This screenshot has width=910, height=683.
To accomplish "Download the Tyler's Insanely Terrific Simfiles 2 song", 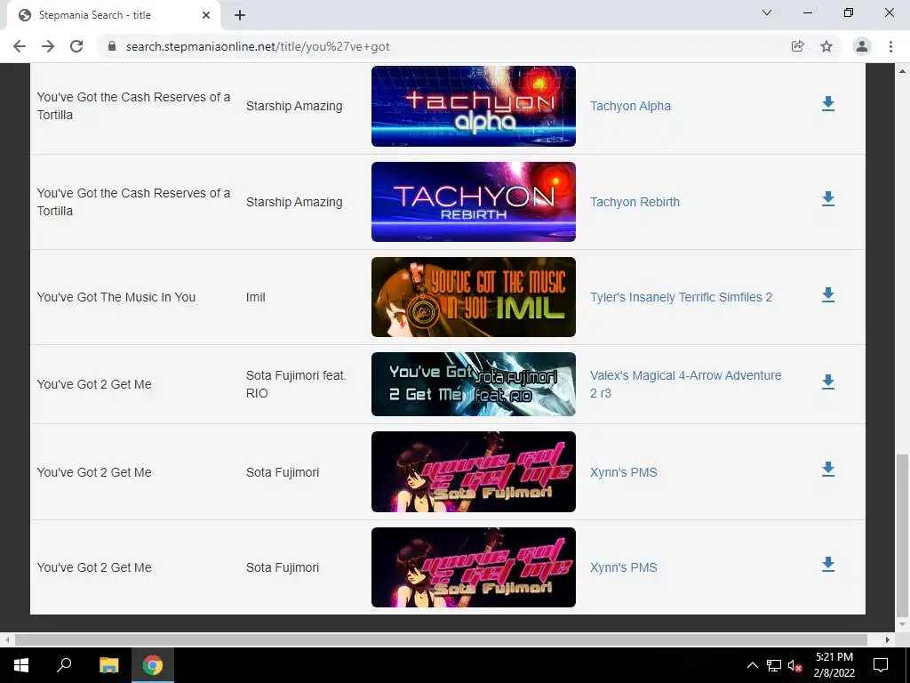I will pyautogui.click(x=828, y=295).
